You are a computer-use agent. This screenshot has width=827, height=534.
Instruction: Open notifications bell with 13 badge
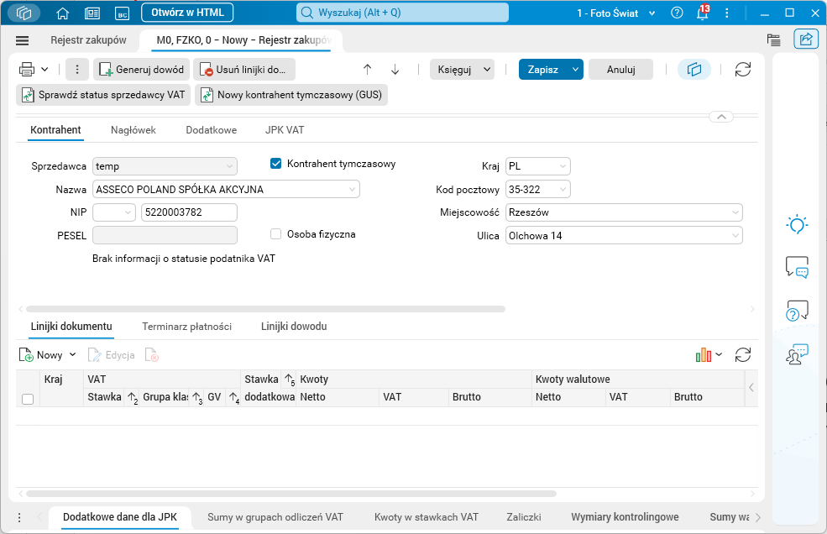coord(703,13)
